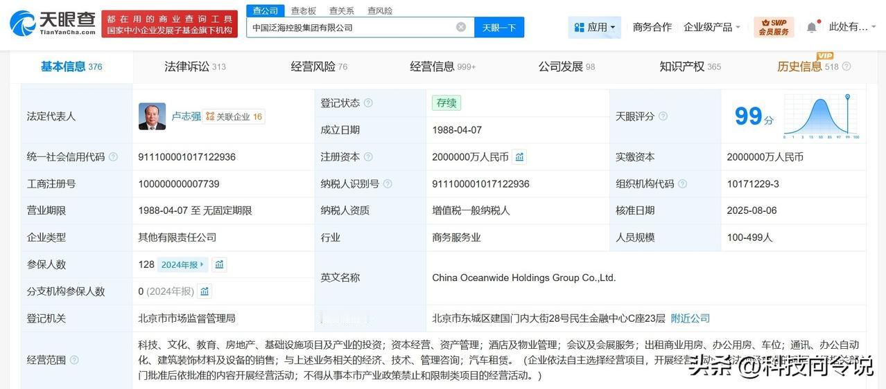Click help icon beside 纳税人识别号

[388, 183]
